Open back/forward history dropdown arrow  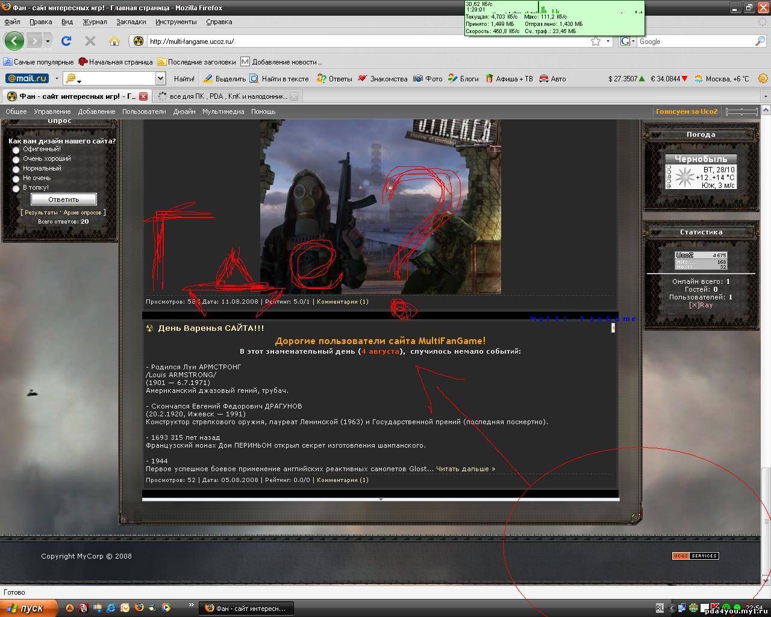pyautogui.click(x=48, y=41)
